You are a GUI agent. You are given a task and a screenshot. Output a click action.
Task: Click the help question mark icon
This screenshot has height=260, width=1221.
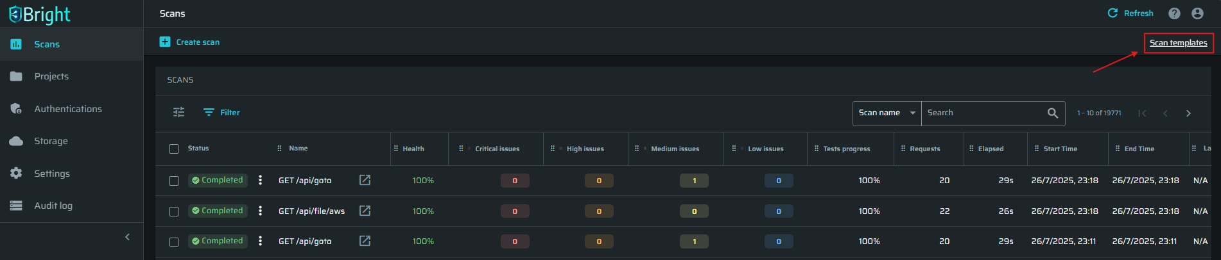tap(1174, 13)
